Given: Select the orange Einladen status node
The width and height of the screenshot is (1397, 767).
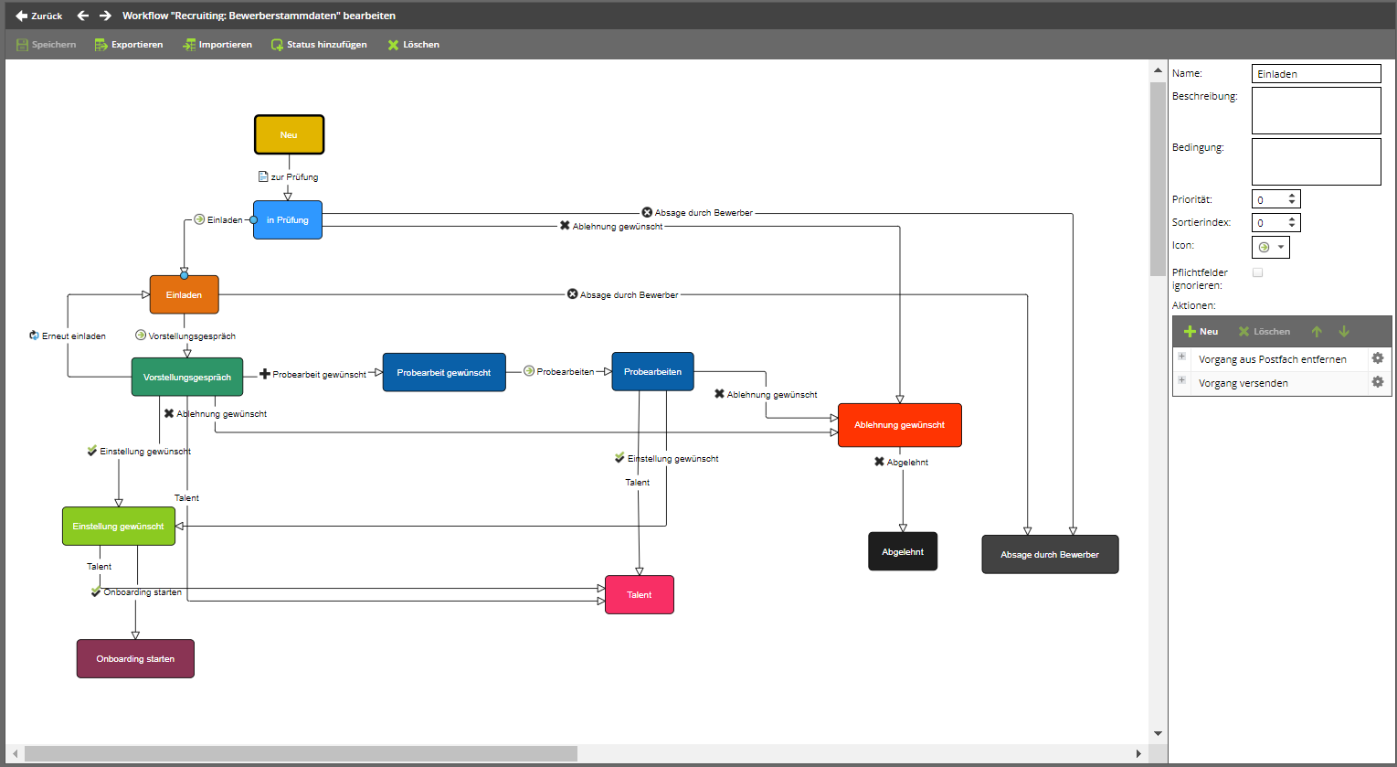Looking at the screenshot, I should (x=185, y=294).
